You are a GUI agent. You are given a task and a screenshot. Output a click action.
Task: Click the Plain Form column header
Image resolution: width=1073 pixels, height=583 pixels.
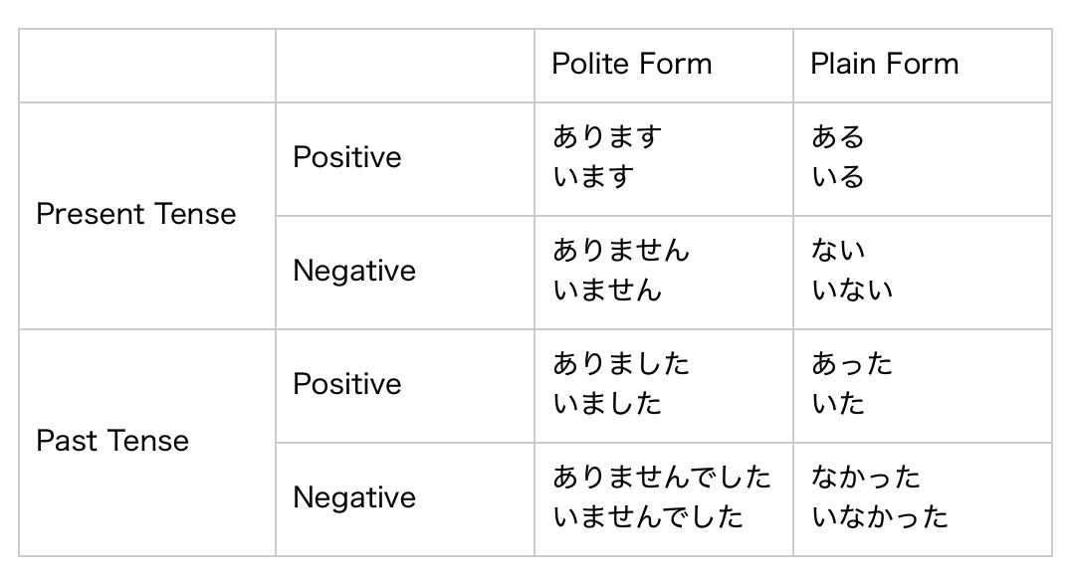(884, 65)
